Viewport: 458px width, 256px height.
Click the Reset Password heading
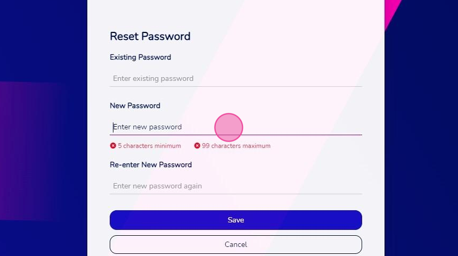pos(150,37)
